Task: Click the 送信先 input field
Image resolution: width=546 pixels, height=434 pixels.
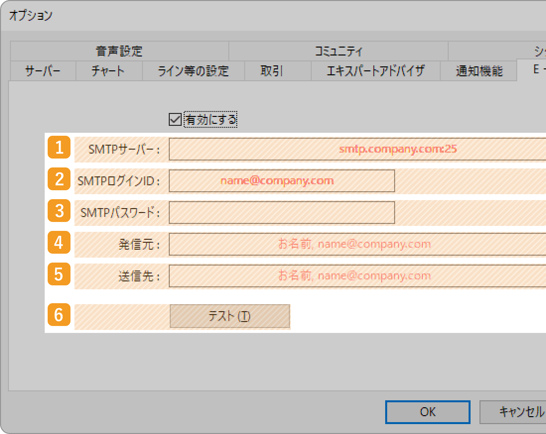Action: tap(357, 276)
